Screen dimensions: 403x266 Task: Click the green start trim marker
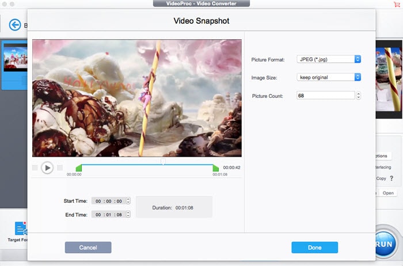[79, 168]
